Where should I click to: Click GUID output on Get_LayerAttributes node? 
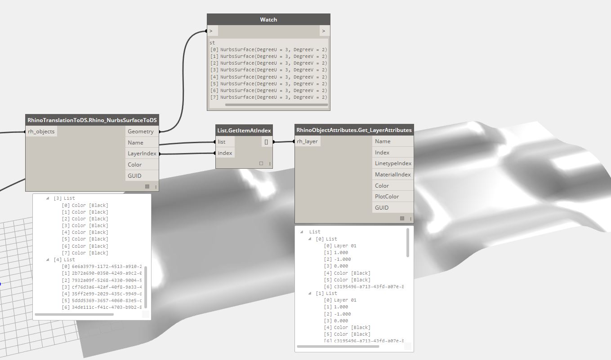[x=392, y=207]
